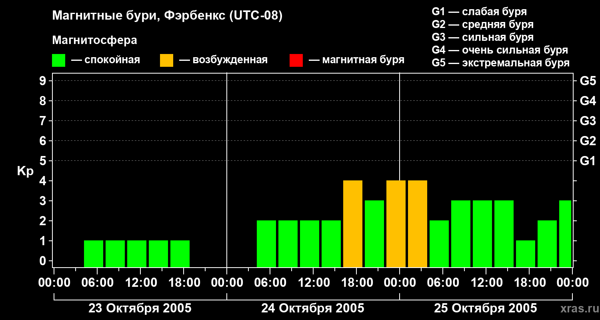The image size is (600, 320).
Task: Click the '— спокойная' legend label
Action: click(106, 60)
